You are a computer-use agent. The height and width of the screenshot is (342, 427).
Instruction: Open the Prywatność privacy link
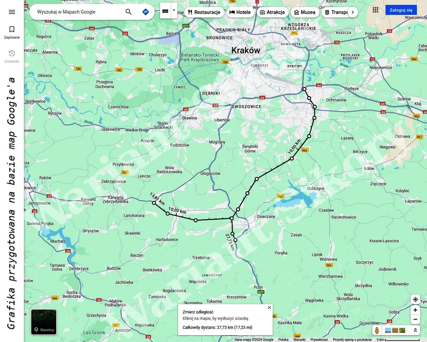(319, 339)
